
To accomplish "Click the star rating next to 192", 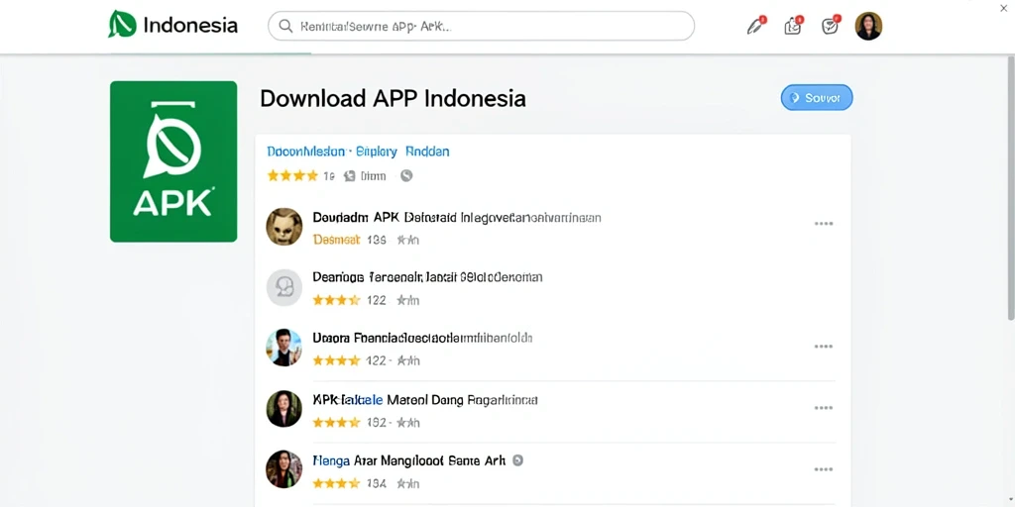I will [x=336, y=423].
